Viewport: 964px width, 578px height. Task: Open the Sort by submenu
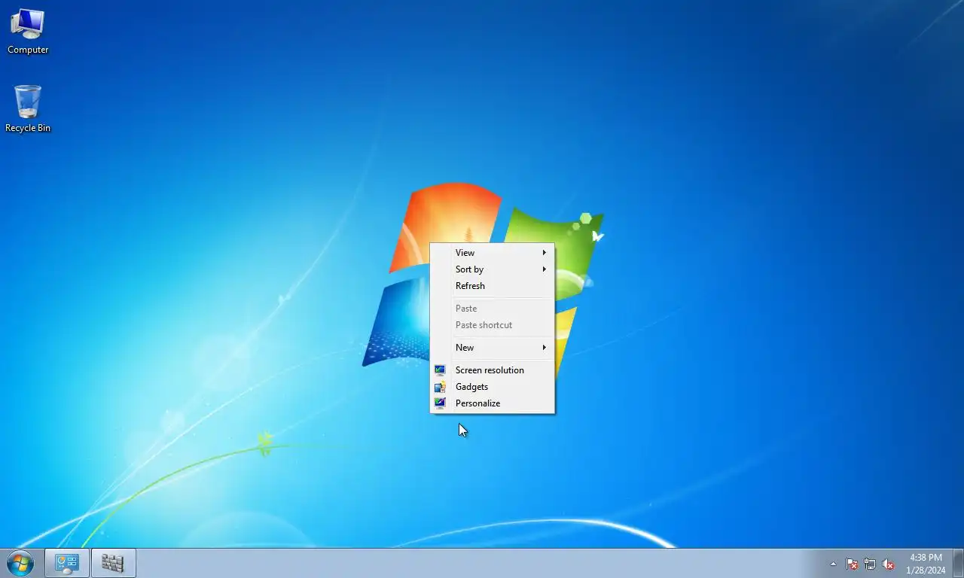click(492, 269)
